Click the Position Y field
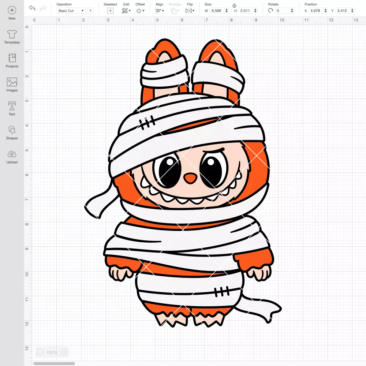 [x=343, y=11]
